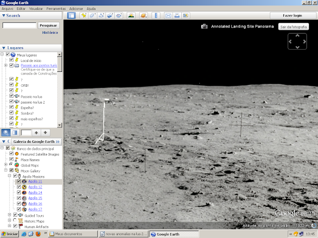Viewport: 318px width, 238px height.
Task: Collapse the Moon Gallery tree node
Action: pyautogui.click(x=5, y=170)
